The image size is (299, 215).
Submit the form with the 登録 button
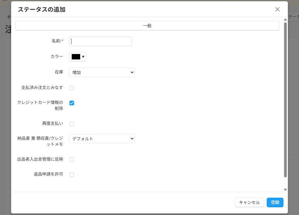tap(275, 202)
